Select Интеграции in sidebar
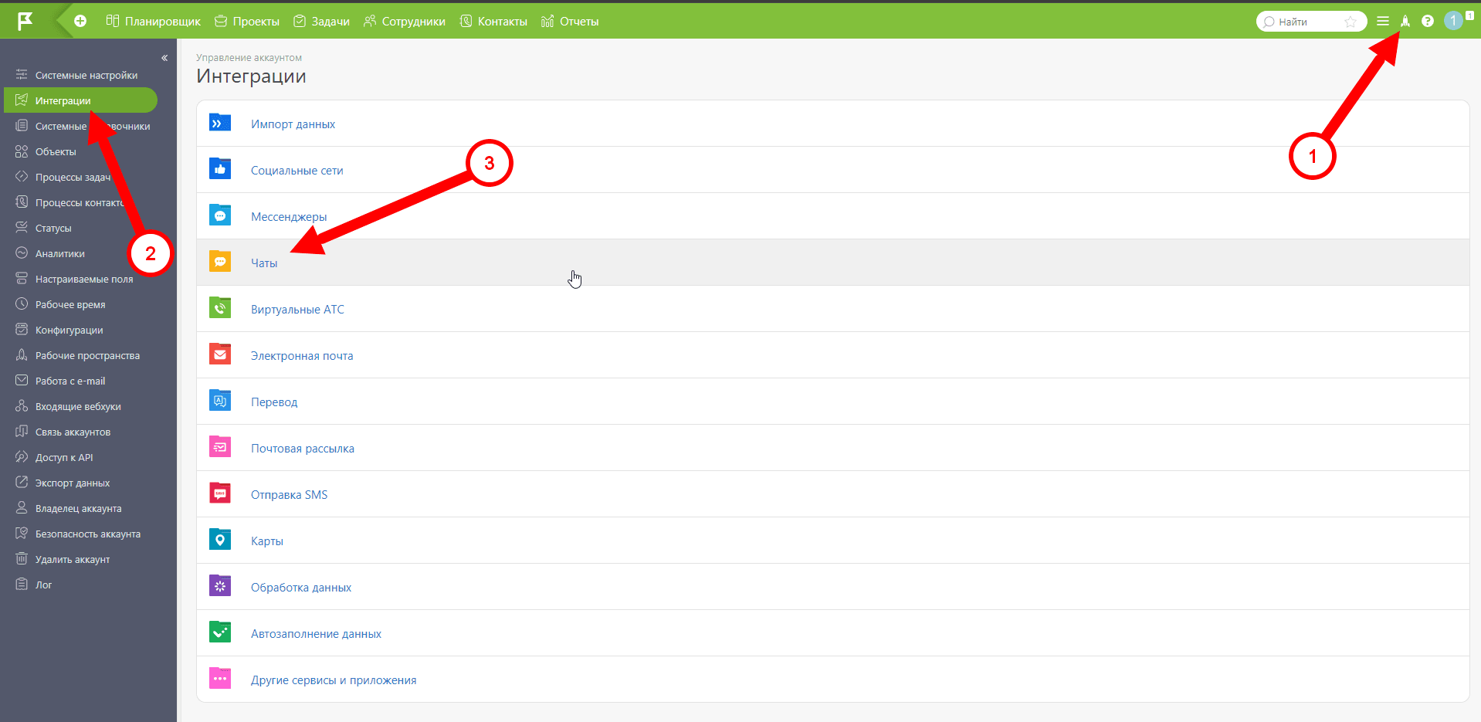Image resolution: width=1481 pixels, height=722 pixels. click(80, 100)
